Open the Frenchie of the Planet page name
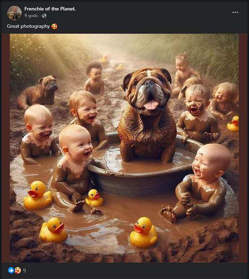 (x=50, y=9)
